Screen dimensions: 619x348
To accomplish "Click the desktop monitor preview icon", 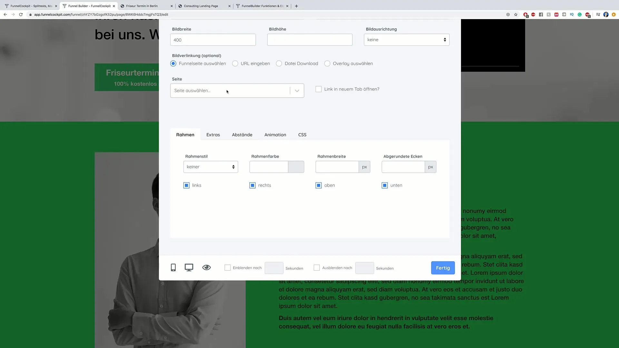I will [x=189, y=267].
